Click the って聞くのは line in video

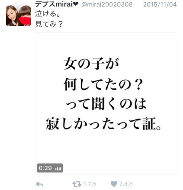pos(106,104)
